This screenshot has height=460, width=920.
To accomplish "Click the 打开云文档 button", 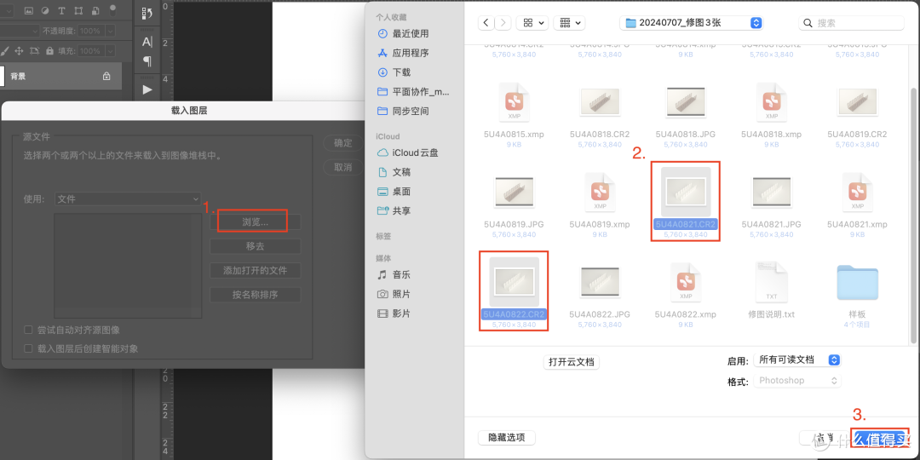I will (x=572, y=362).
